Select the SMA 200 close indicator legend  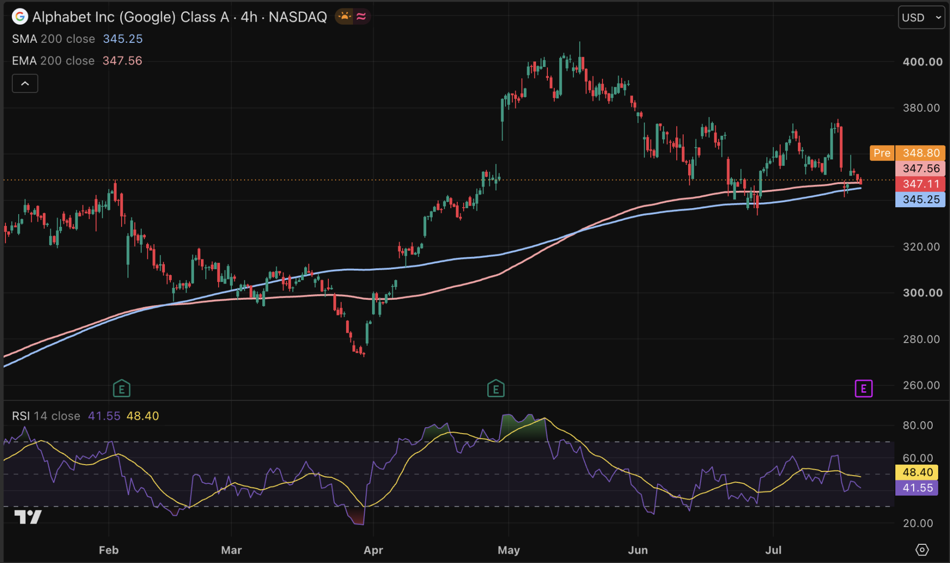point(54,39)
